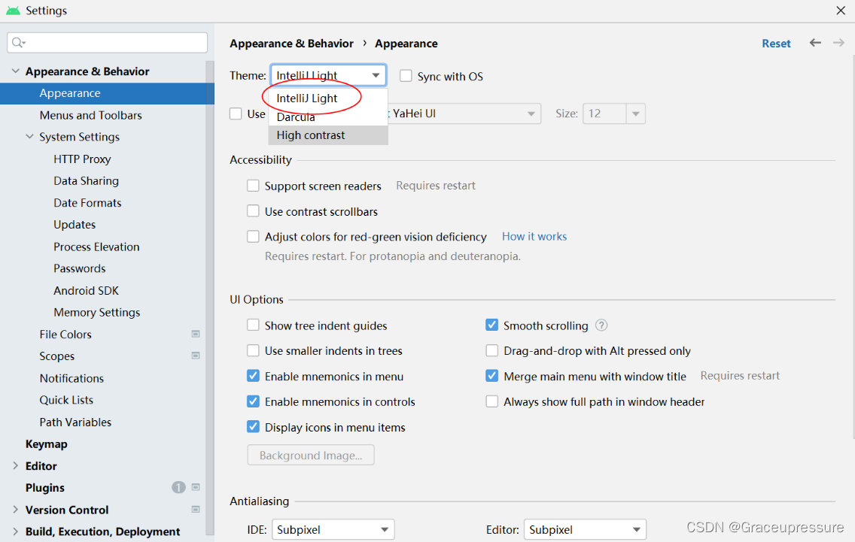This screenshot has height=542, width=855.
Task: Click the Android Studio logo in the title bar
Action: point(13,11)
